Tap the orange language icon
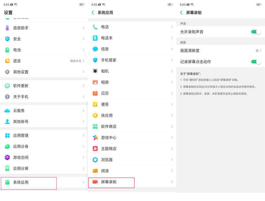The height and width of the screenshot is (201, 265). (7, 61)
